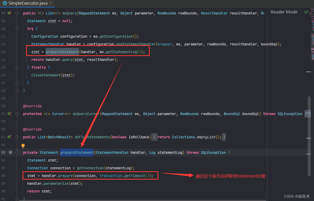The width and height of the screenshot is (314, 201).
Task: Click handler.query call on line 64
Action: (x=59, y=60)
